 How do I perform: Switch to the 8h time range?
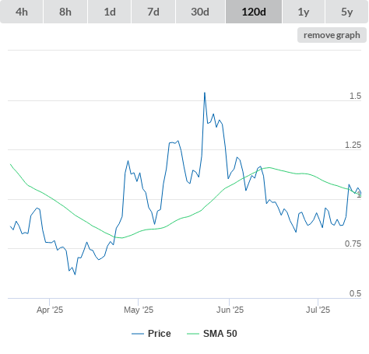[x=65, y=12]
